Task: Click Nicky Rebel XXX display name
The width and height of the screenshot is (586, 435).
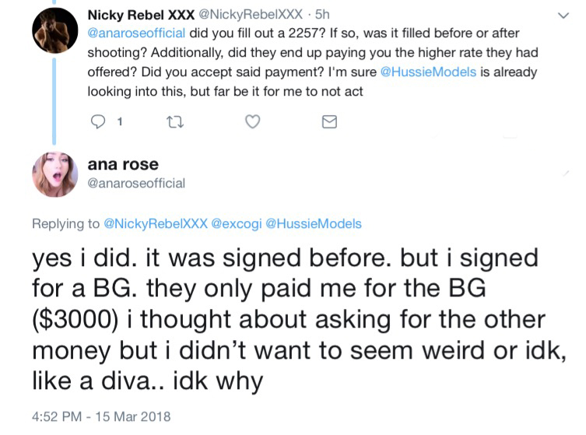Action: pos(141,15)
